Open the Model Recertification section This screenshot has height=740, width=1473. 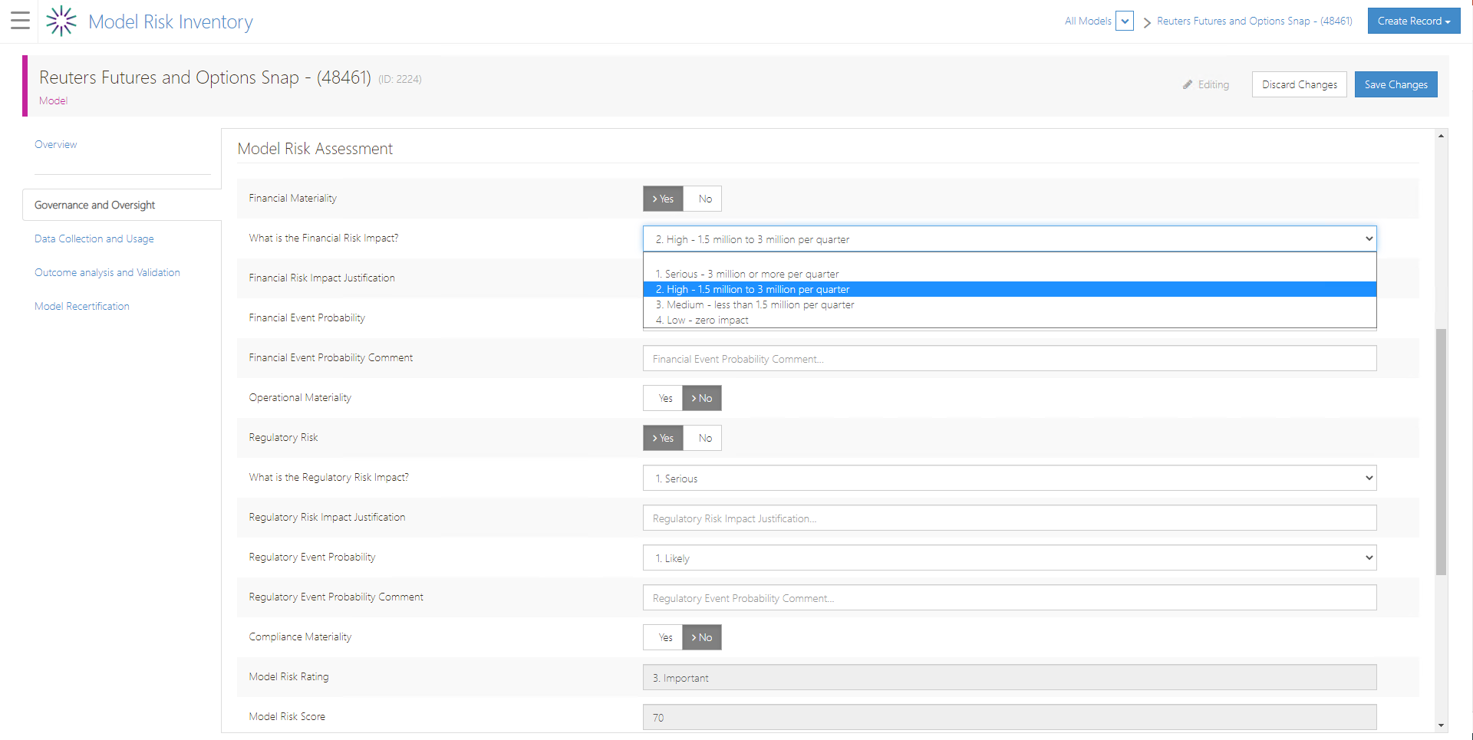pyautogui.click(x=82, y=306)
